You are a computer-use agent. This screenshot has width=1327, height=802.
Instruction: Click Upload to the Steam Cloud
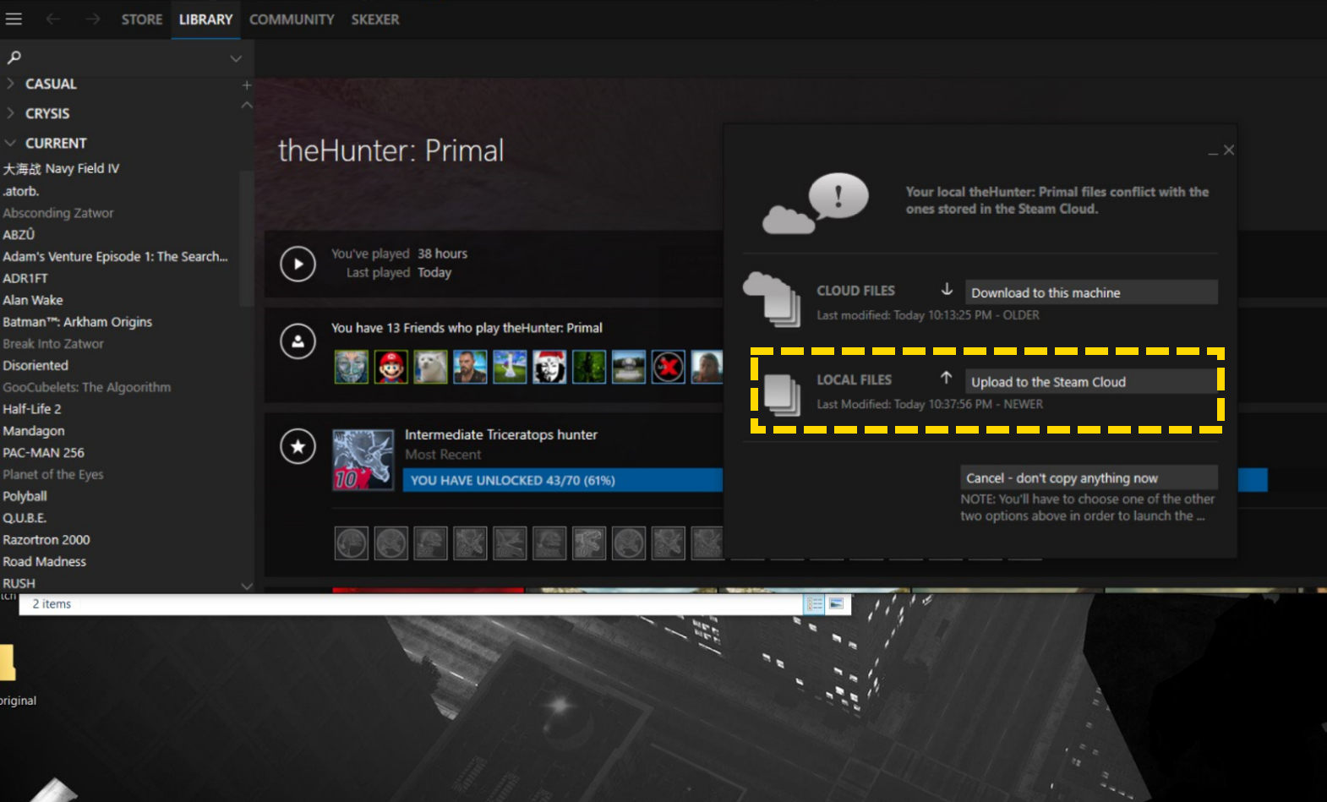click(x=1091, y=381)
